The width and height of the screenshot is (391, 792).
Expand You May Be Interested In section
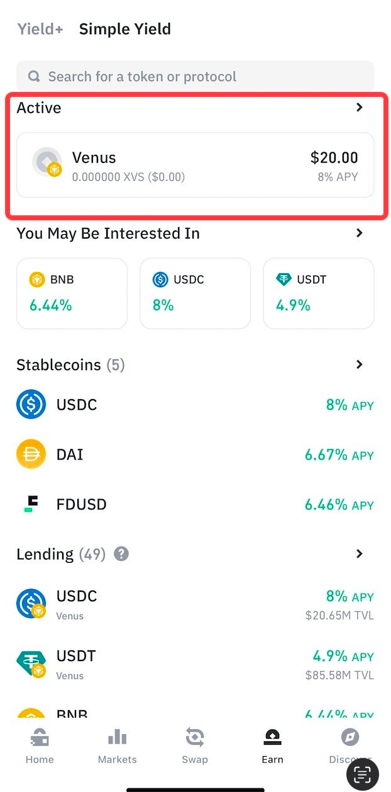[x=359, y=233]
